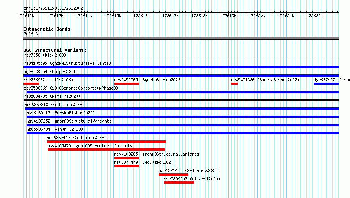Image resolution: width=350 pixels, height=198 pixels.
Task: Click nsv5906704 (Almarri2020) label
Action: coord(54,129)
